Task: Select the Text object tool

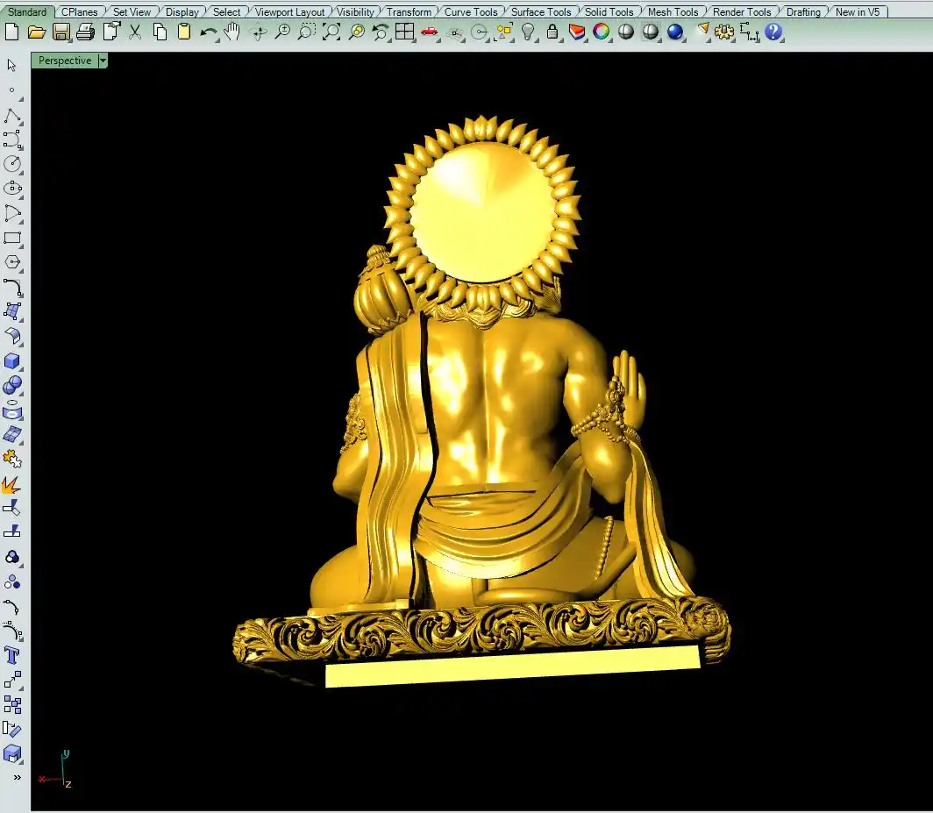Action: (x=12, y=655)
